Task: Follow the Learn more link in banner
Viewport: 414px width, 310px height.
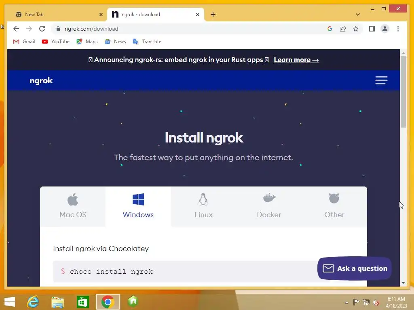Action: coord(296,60)
